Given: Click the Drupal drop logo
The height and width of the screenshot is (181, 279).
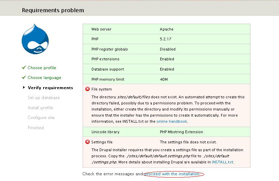Looking at the screenshot, I should (x=35, y=39).
